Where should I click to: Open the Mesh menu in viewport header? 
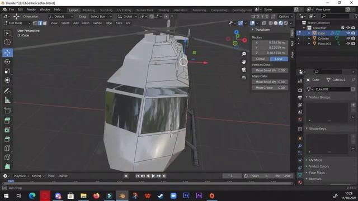[86, 23]
